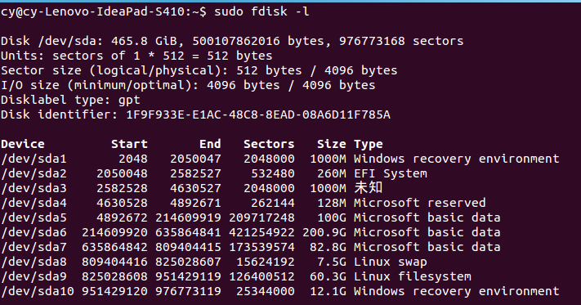Click the Type column header
The width and height of the screenshot is (581, 305).
pyautogui.click(x=369, y=144)
